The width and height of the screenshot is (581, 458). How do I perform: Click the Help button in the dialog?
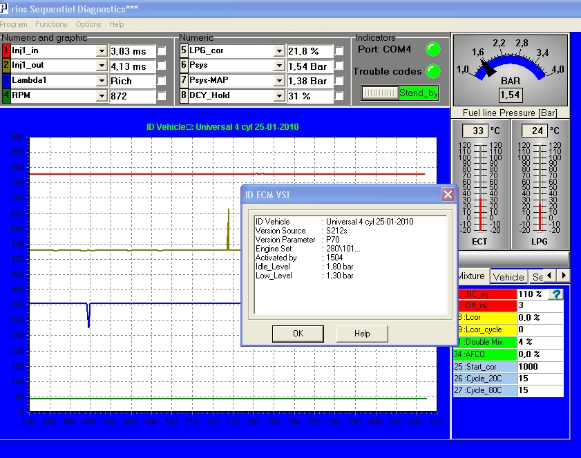coord(362,334)
